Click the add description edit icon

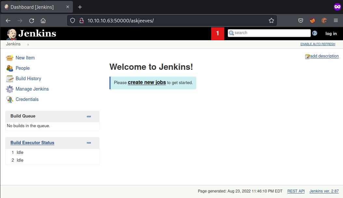(308, 56)
